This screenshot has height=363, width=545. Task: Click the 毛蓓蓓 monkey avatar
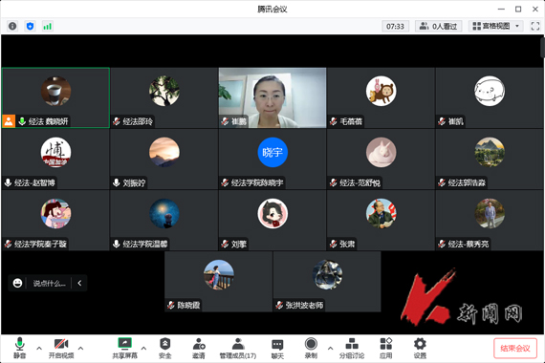pyautogui.click(x=381, y=91)
